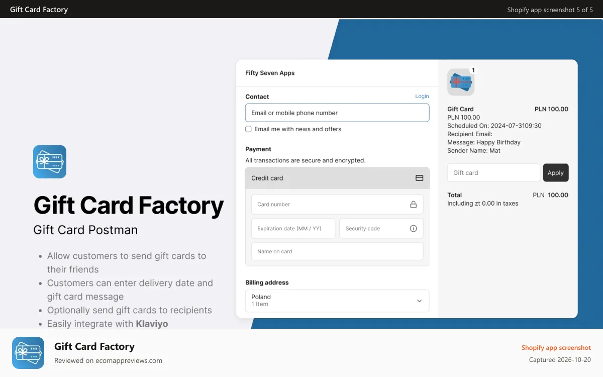
Task: Click 'Shopify app screenshot 5 of 5' text
Action: click(550, 10)
